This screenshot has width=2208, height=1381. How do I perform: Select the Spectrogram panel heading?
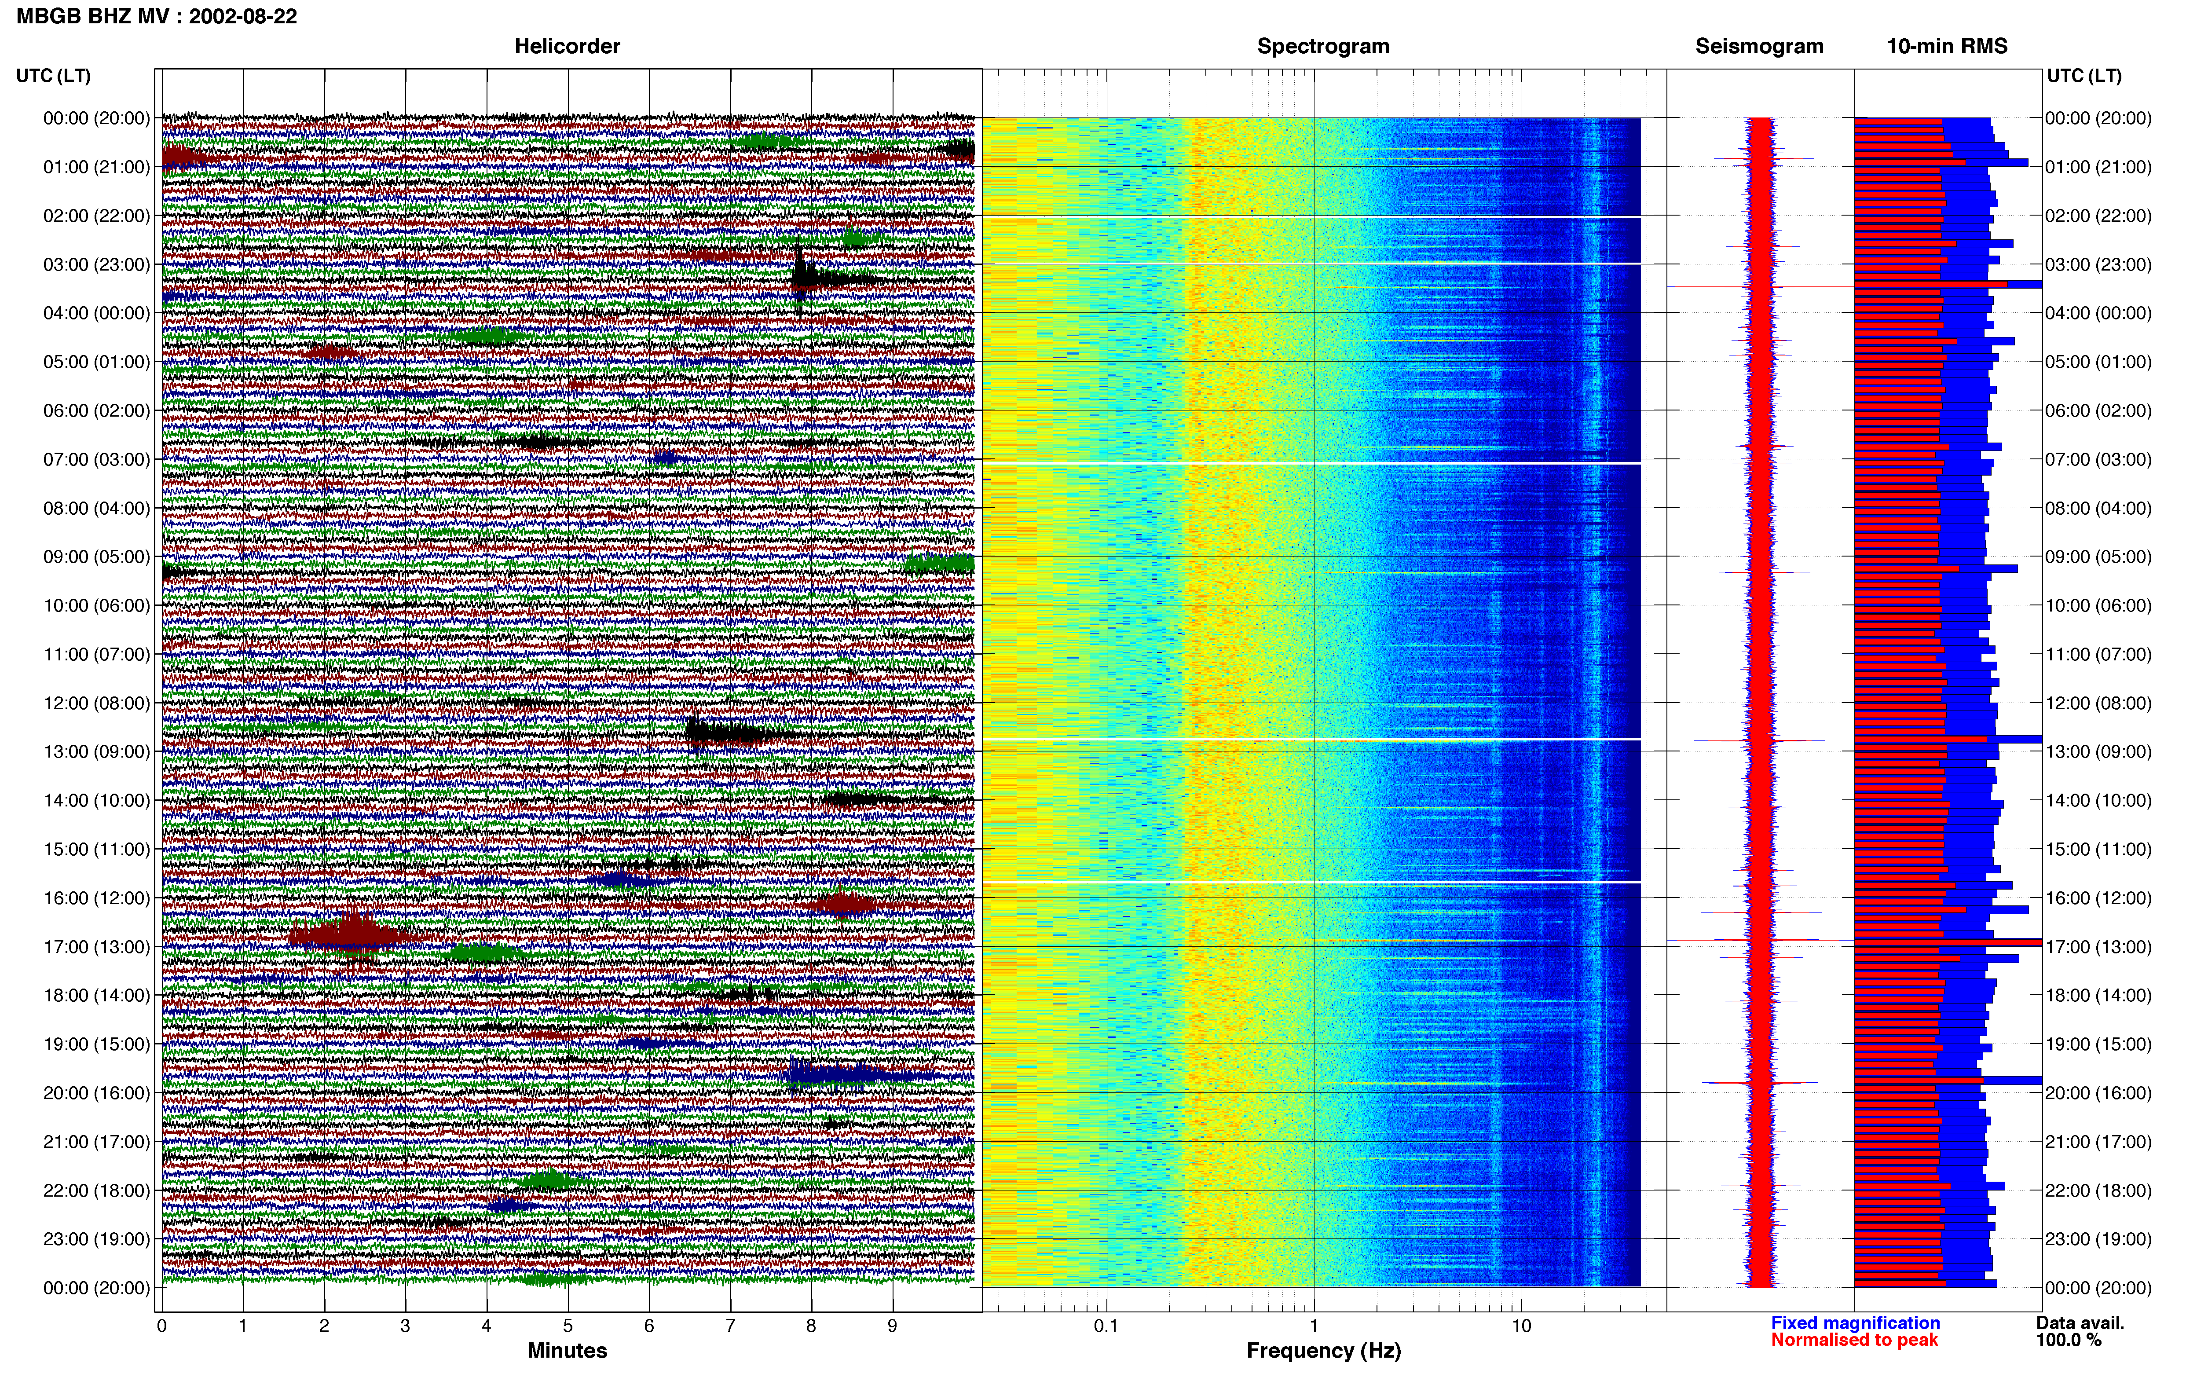(1323, 47)
